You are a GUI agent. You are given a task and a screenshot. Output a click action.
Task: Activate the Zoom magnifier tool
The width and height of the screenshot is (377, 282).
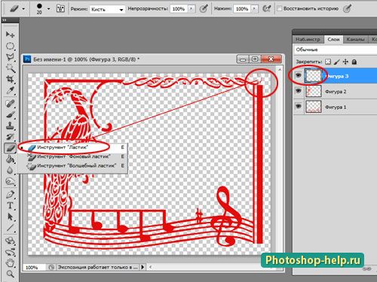[10, 274]
